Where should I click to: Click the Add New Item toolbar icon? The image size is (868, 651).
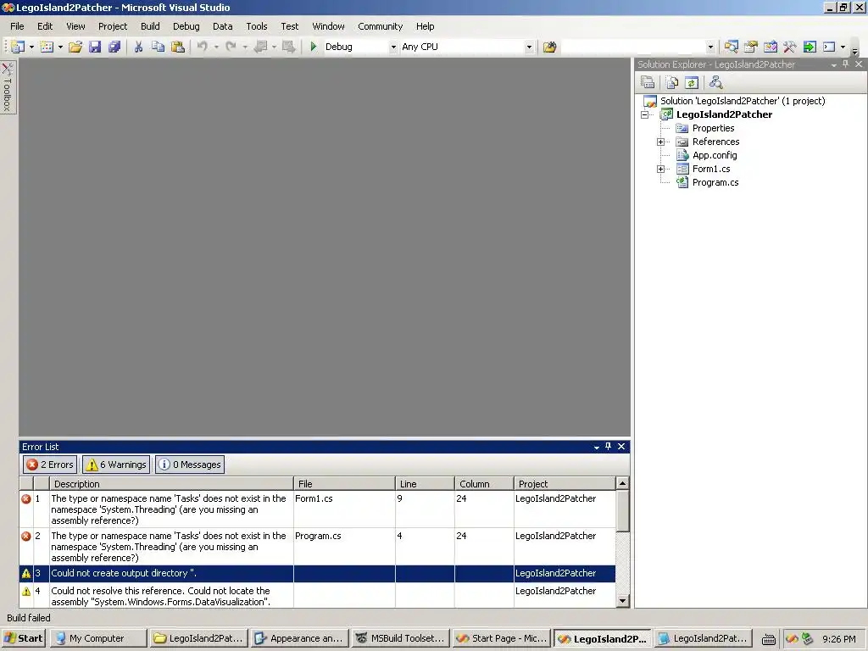47,47
